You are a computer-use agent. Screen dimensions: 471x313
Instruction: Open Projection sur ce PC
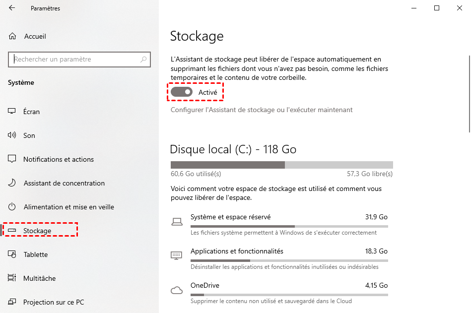pyautogui.click(x=54, y=302)
